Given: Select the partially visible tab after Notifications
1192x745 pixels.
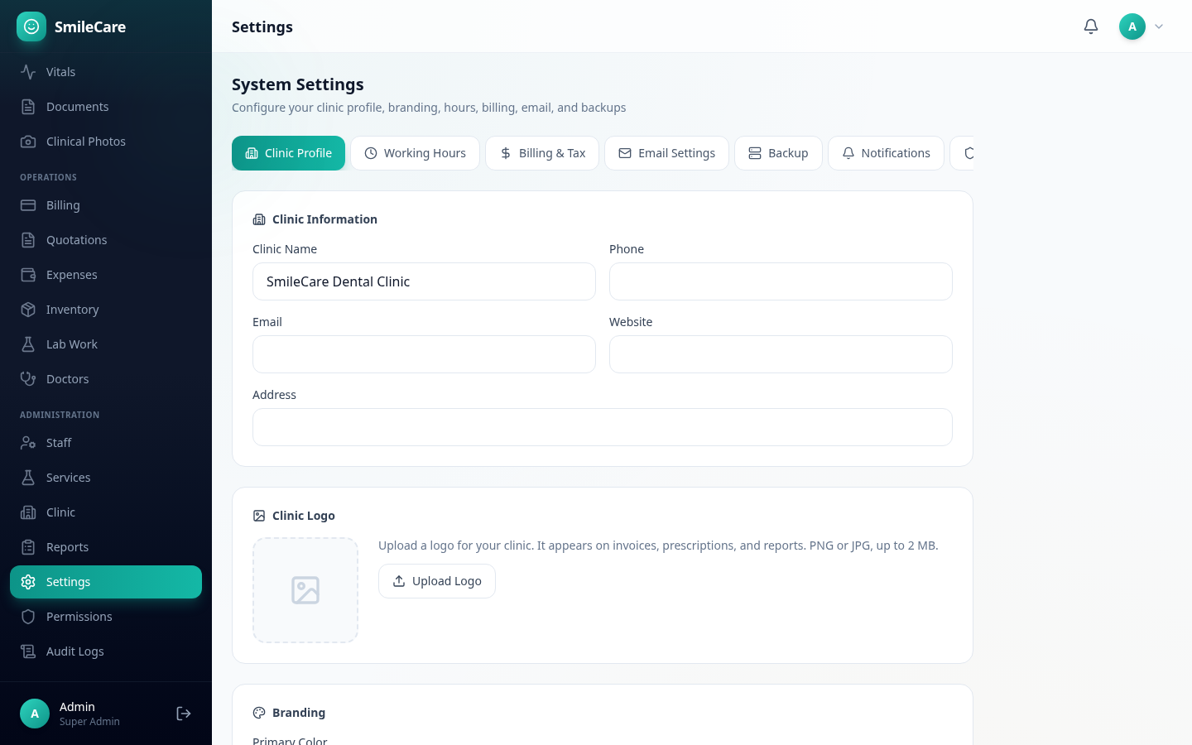Looking at the screenshot, I should 963,153.
